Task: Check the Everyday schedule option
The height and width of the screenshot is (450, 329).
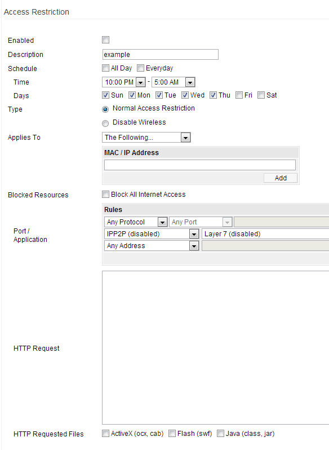Action: [140, 68]
